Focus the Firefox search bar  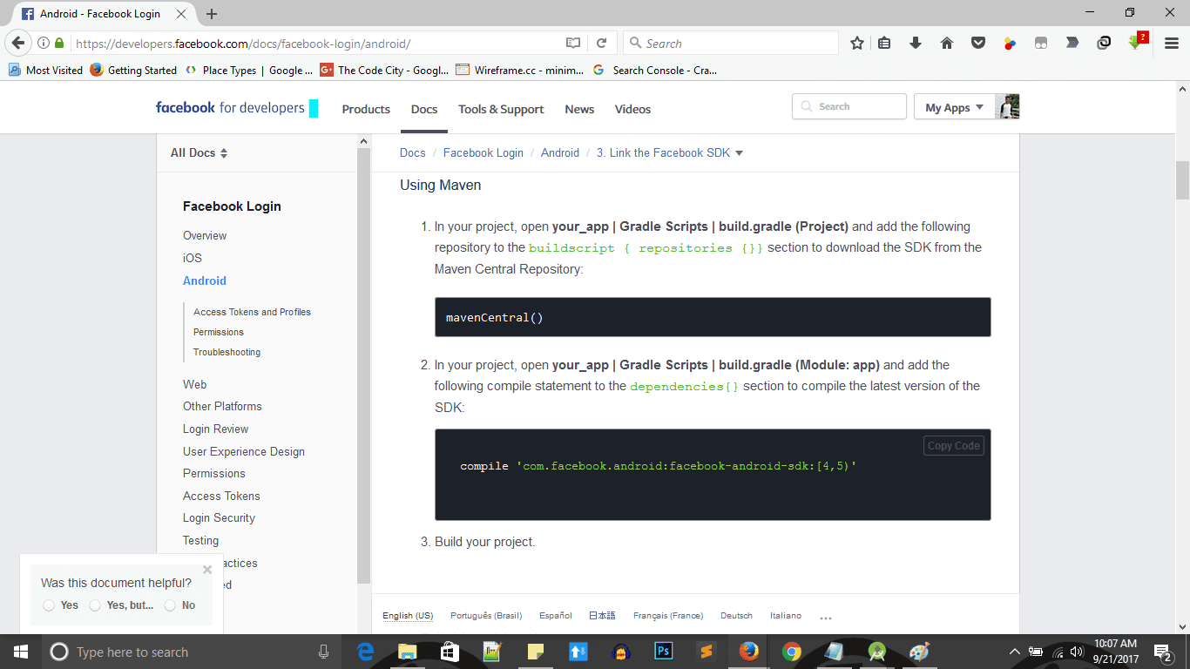731,43
